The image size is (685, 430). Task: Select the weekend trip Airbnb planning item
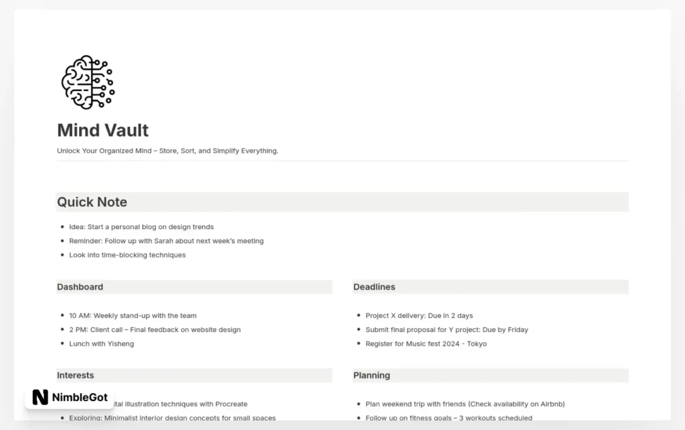click(x=465, y=404)
